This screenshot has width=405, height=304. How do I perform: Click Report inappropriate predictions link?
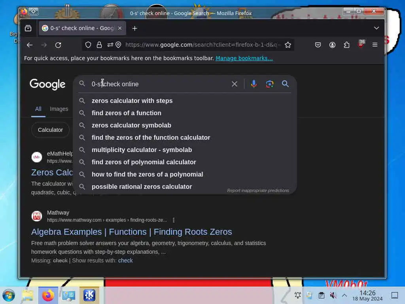tap(258, 190)
